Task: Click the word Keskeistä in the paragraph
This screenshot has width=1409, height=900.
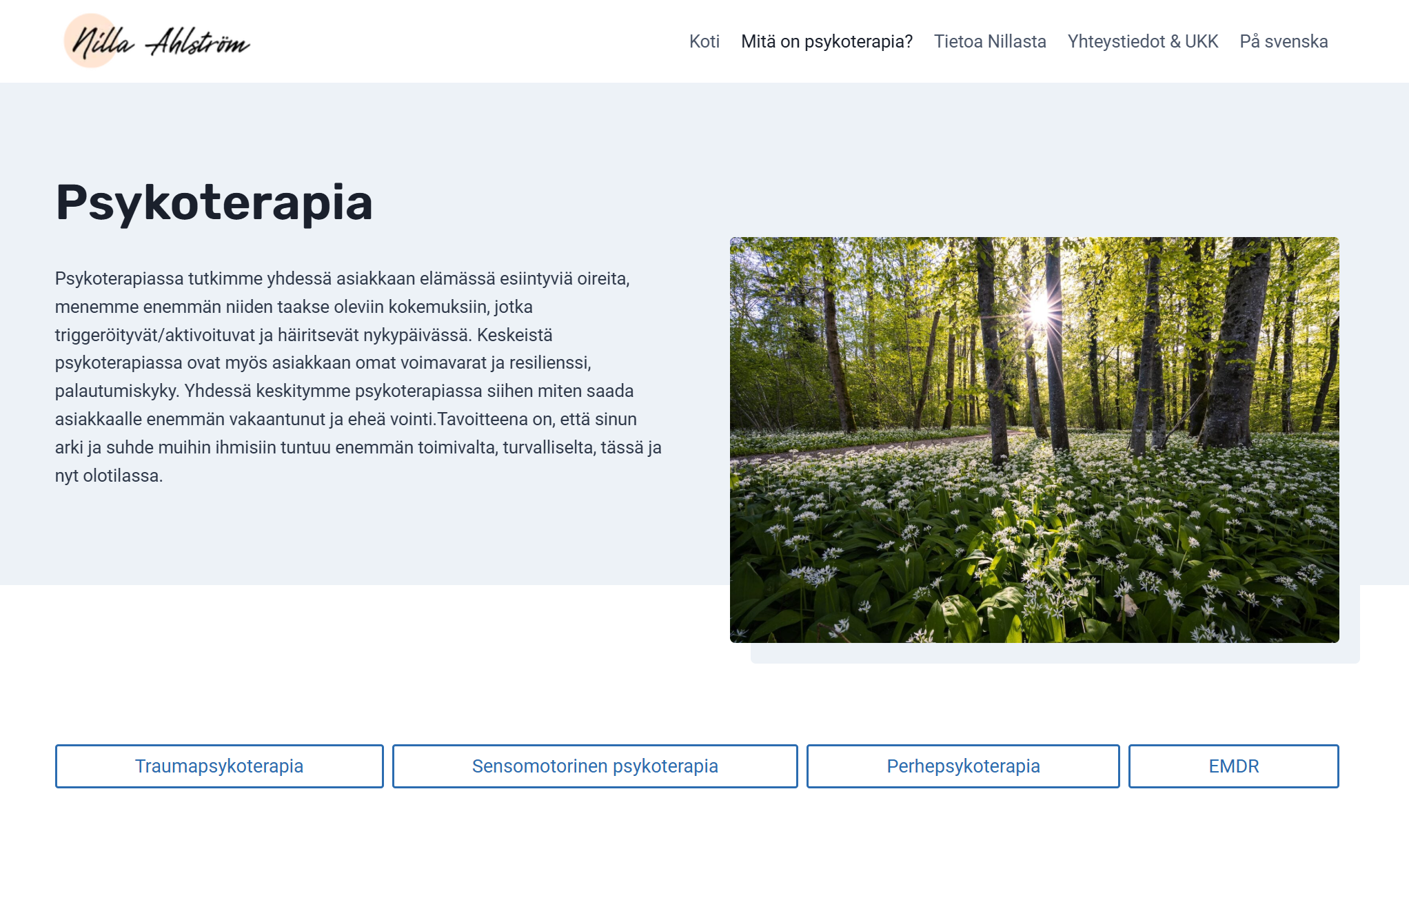Action: tap(514, 335)
